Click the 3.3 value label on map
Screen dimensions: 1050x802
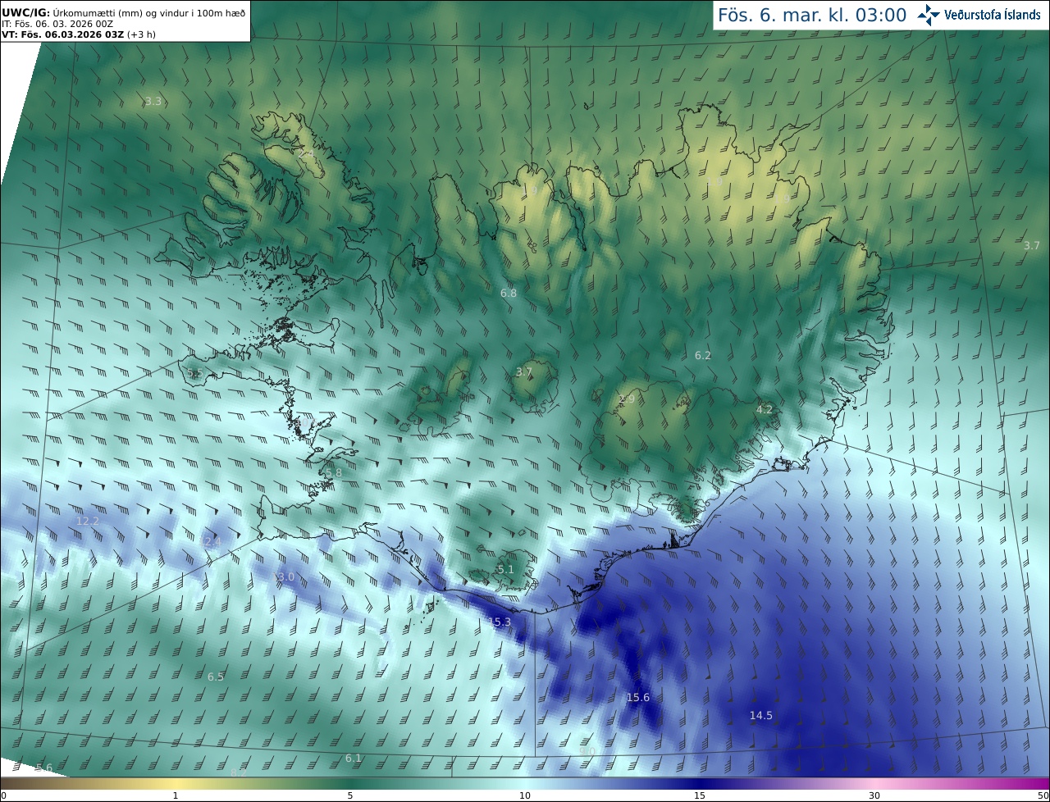153,102
